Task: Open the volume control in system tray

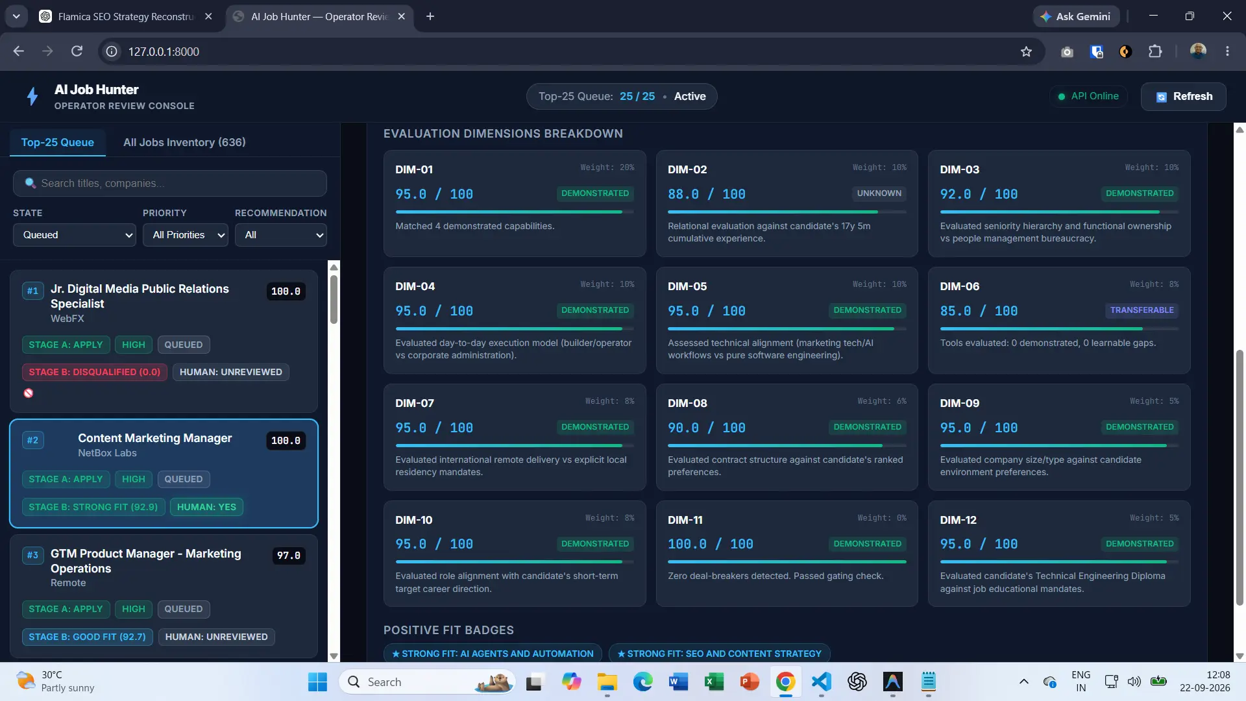Action: click(x=1134, y=682)
